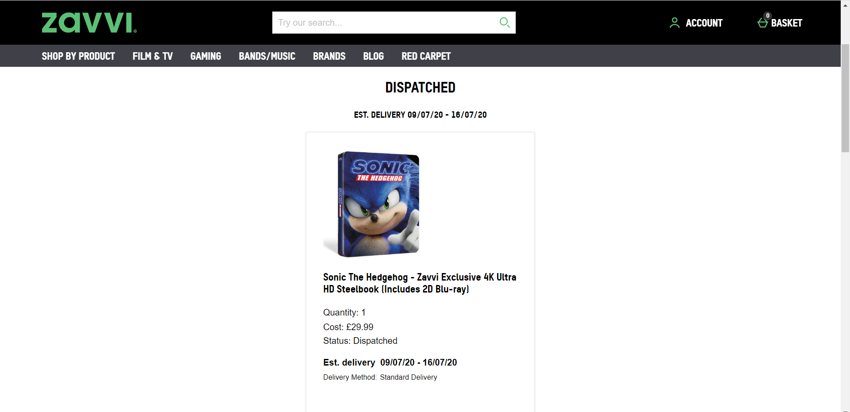Open the BASKET link
The width and height of the screenshot is (850, 412).
pyautogui.click(x=786, y=23)
